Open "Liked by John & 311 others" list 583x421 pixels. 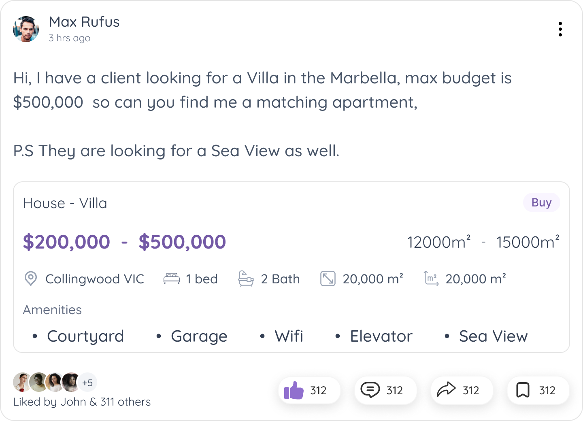click(82, 402)
